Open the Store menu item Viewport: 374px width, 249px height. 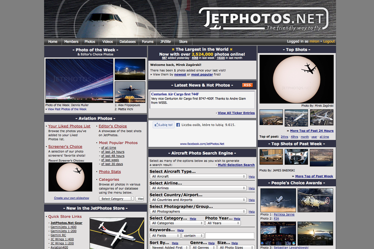pyautogui.click(x=183, y=41)
